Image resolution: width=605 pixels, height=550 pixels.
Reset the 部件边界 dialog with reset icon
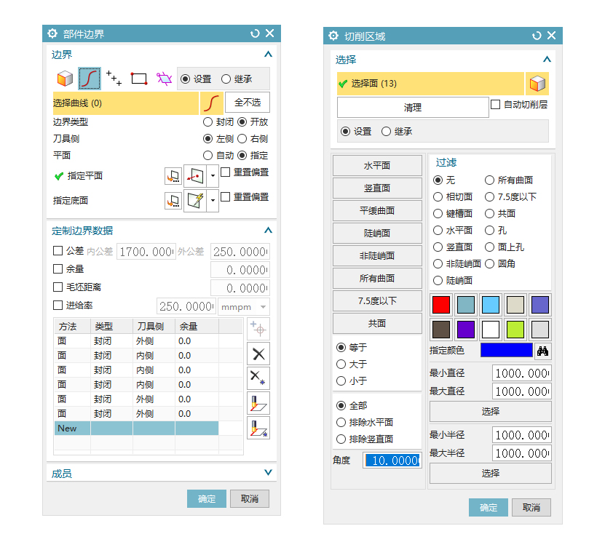point(255,33)
